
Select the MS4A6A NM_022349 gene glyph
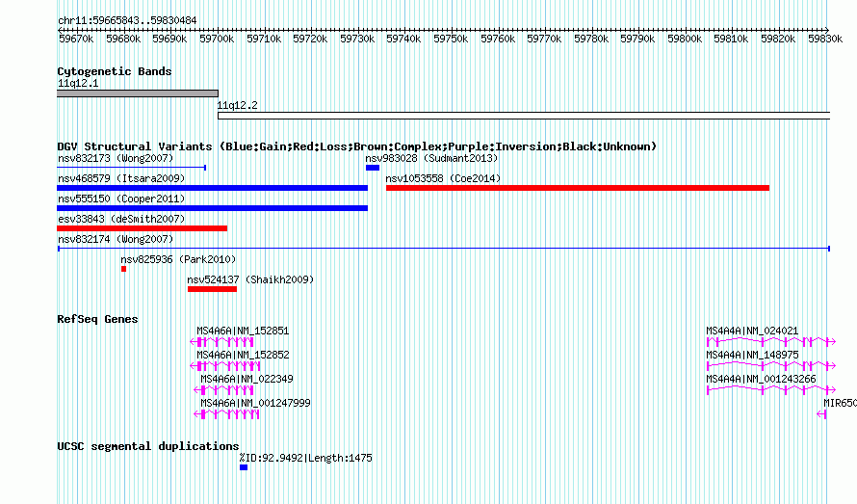coord(223,390)
